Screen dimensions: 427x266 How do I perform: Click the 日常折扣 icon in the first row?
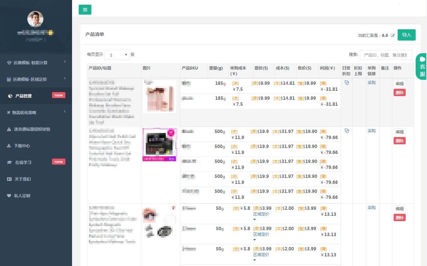(x=347, y=82)
